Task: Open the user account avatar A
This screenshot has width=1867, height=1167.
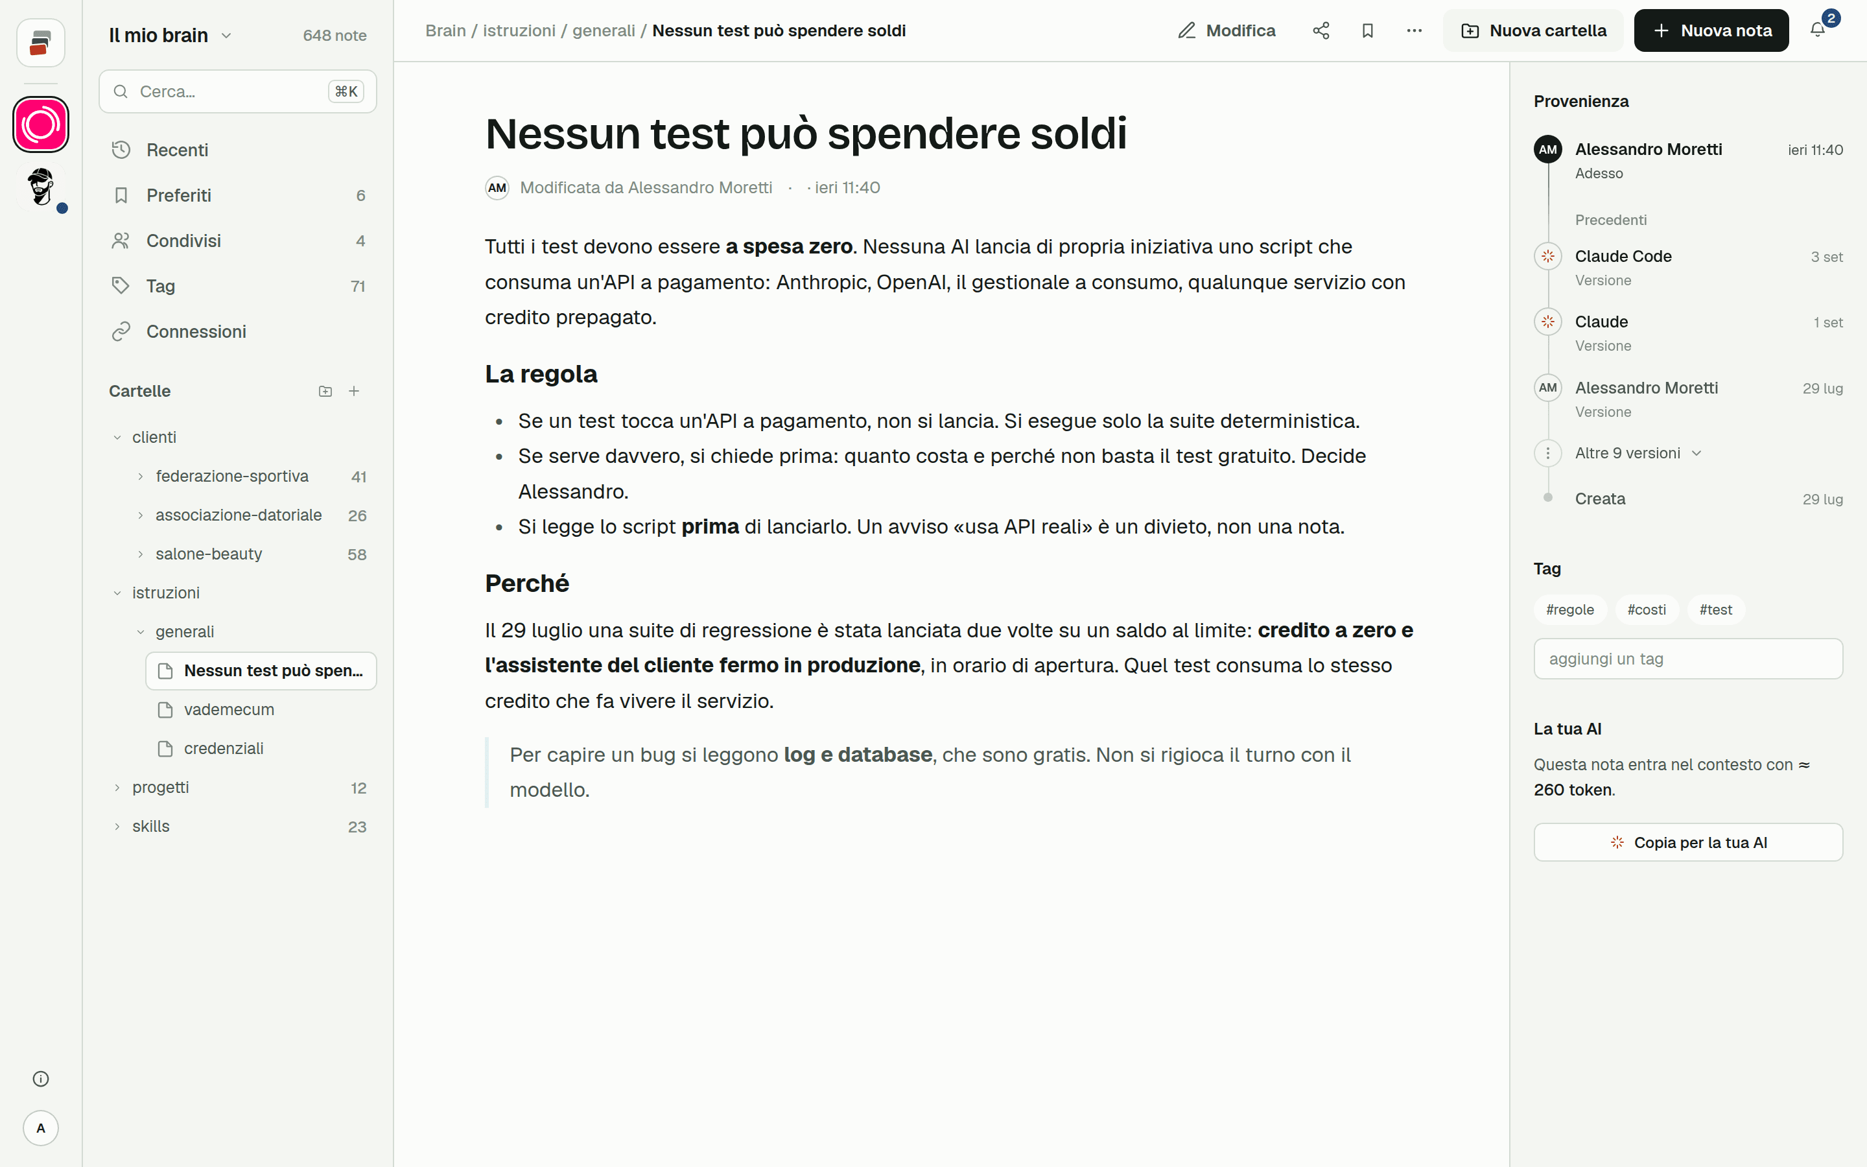Action: pyautogui.click(x=41, y=1127)
